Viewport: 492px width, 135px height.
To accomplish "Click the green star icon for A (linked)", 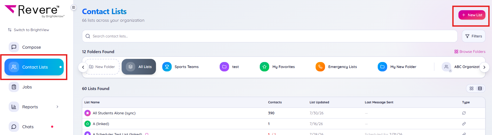I will [88, 124].
